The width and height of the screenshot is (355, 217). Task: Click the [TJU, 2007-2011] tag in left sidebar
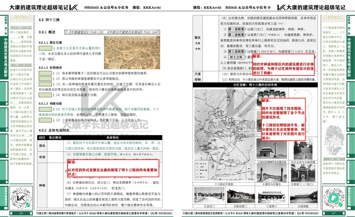21,65
